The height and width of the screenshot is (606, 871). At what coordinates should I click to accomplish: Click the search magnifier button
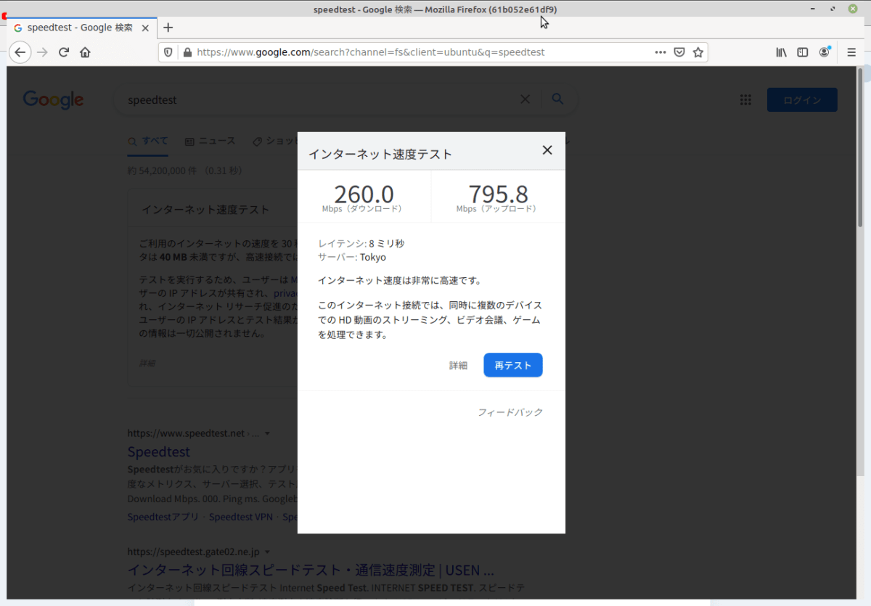point(557,99)
